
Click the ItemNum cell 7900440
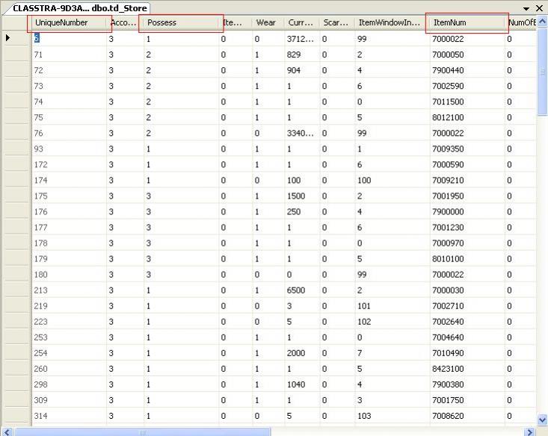pos(466,69)
